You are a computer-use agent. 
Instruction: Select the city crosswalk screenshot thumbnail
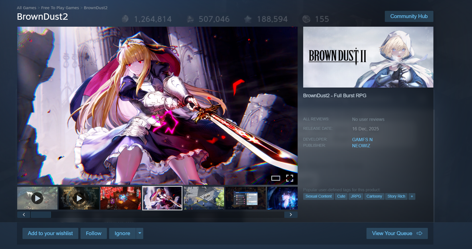coord(204,198)
